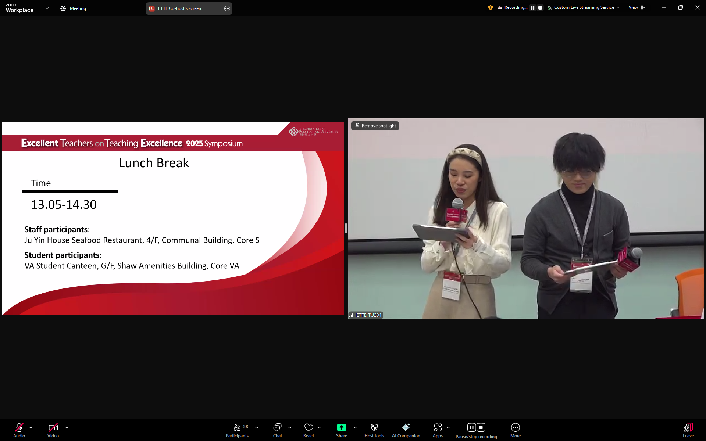The width and height of the screenshot is (706, 441).
Task: Open the Chat panel
Action: (277, 430)
